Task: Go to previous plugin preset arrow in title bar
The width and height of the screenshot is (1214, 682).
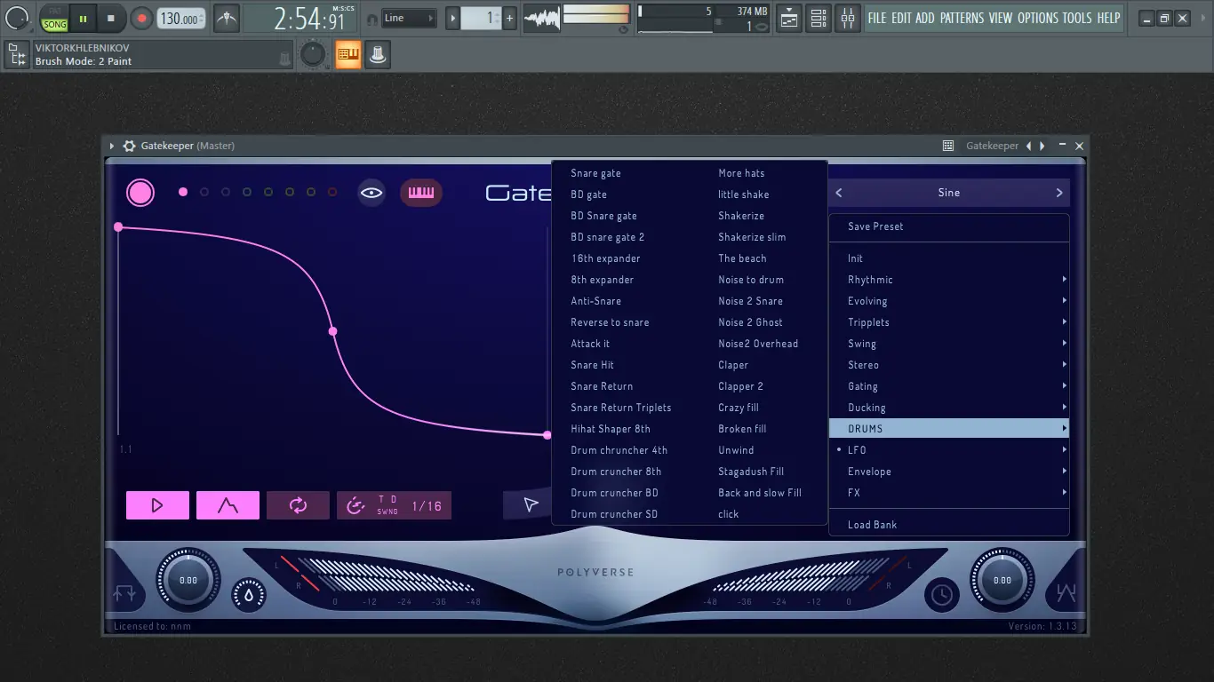Action: (x=1028, y=146)
